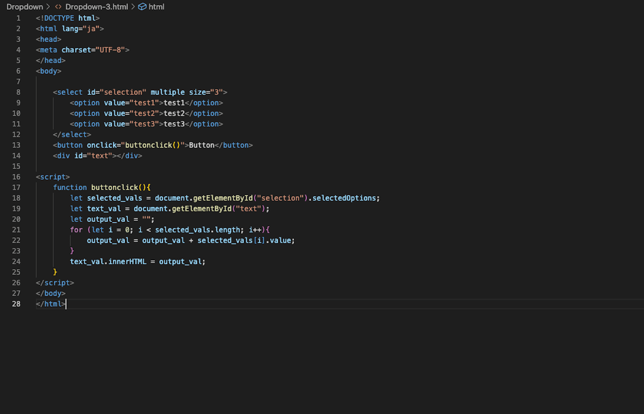The image size is (644, 414).
Task: Open the Dropdown folder breadcrumb
Action: pyautogui.click(x=24, y=7)
